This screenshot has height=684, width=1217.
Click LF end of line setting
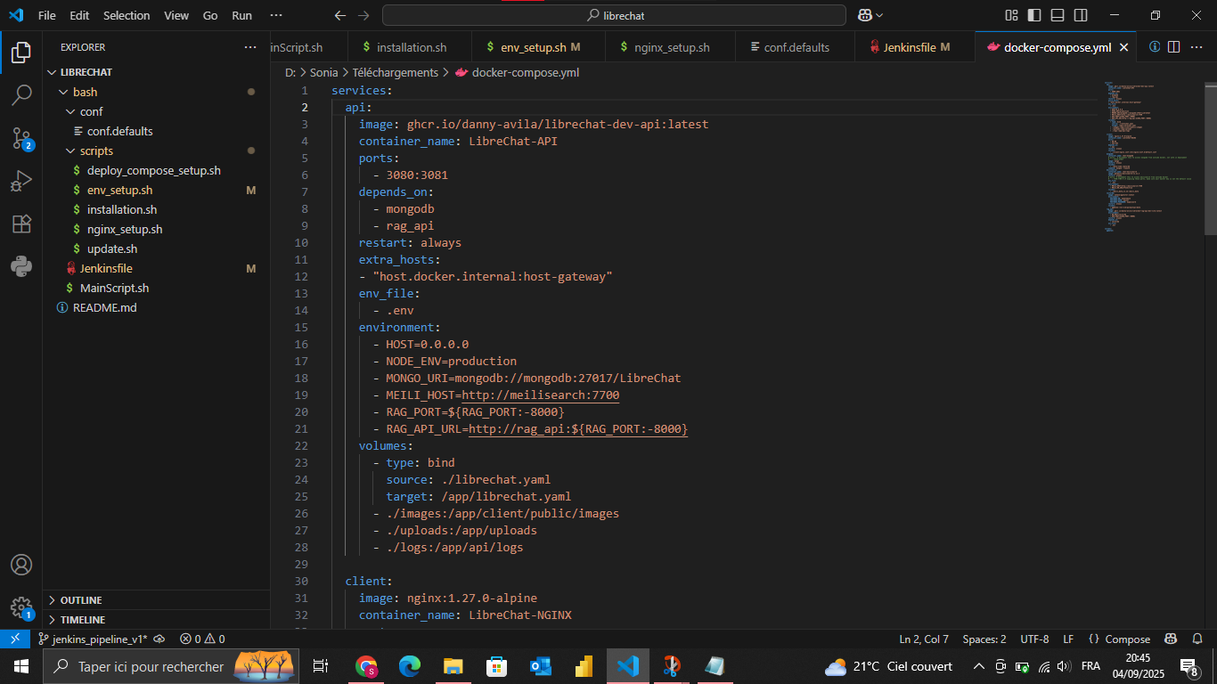tap(1068, 639)
